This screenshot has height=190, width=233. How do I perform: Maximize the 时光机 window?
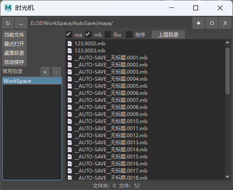pyautogui.click(x=196, y=8)
